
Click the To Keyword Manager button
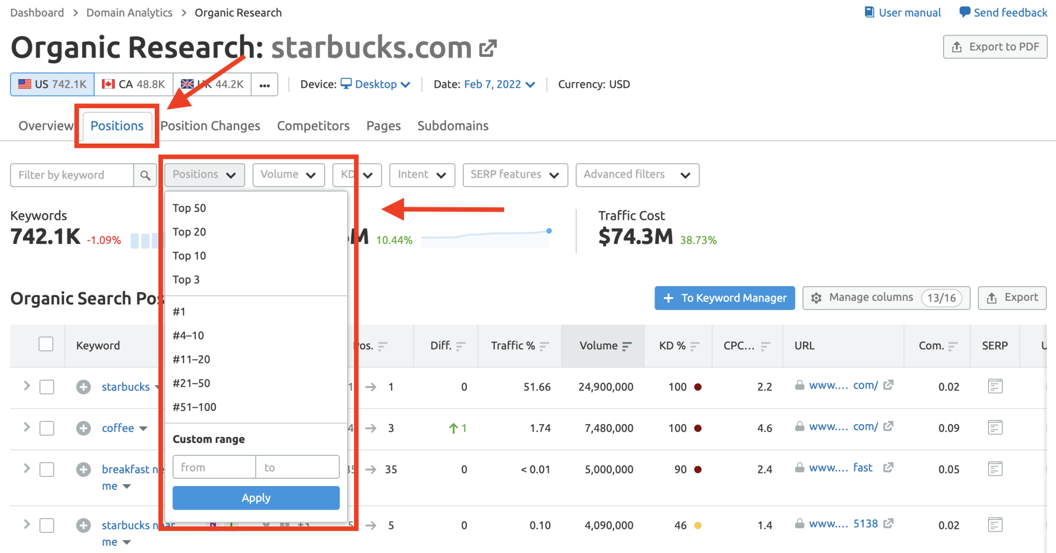(725, 298)
